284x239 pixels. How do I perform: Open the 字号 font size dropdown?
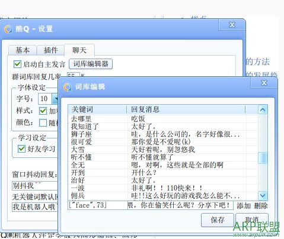[55, 99]
